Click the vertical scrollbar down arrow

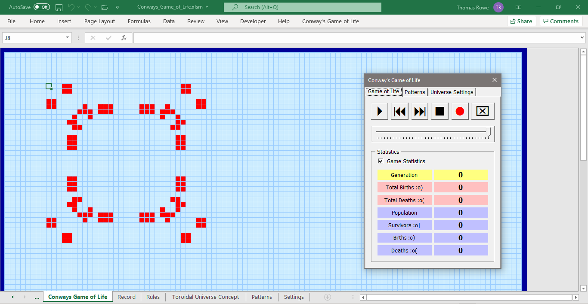[x=584, y=288]
